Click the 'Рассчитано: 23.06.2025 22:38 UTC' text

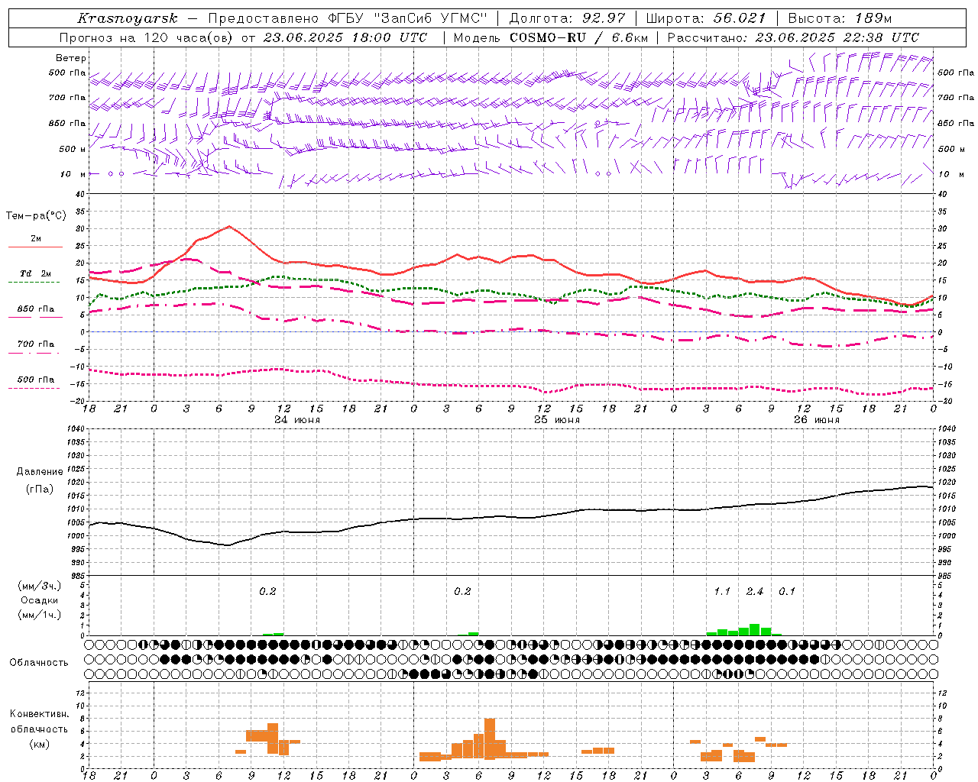click(793, 37)
